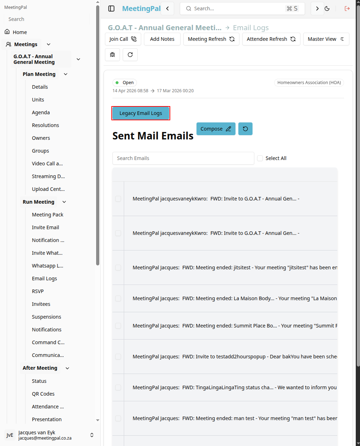
Task: Click the Open status badge
Action: coord(124,83)
